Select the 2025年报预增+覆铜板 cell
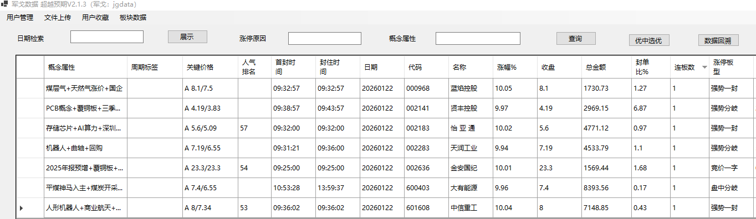Viewport: 756px width, 219px height. pyautogui.click(x=85, y=168)
